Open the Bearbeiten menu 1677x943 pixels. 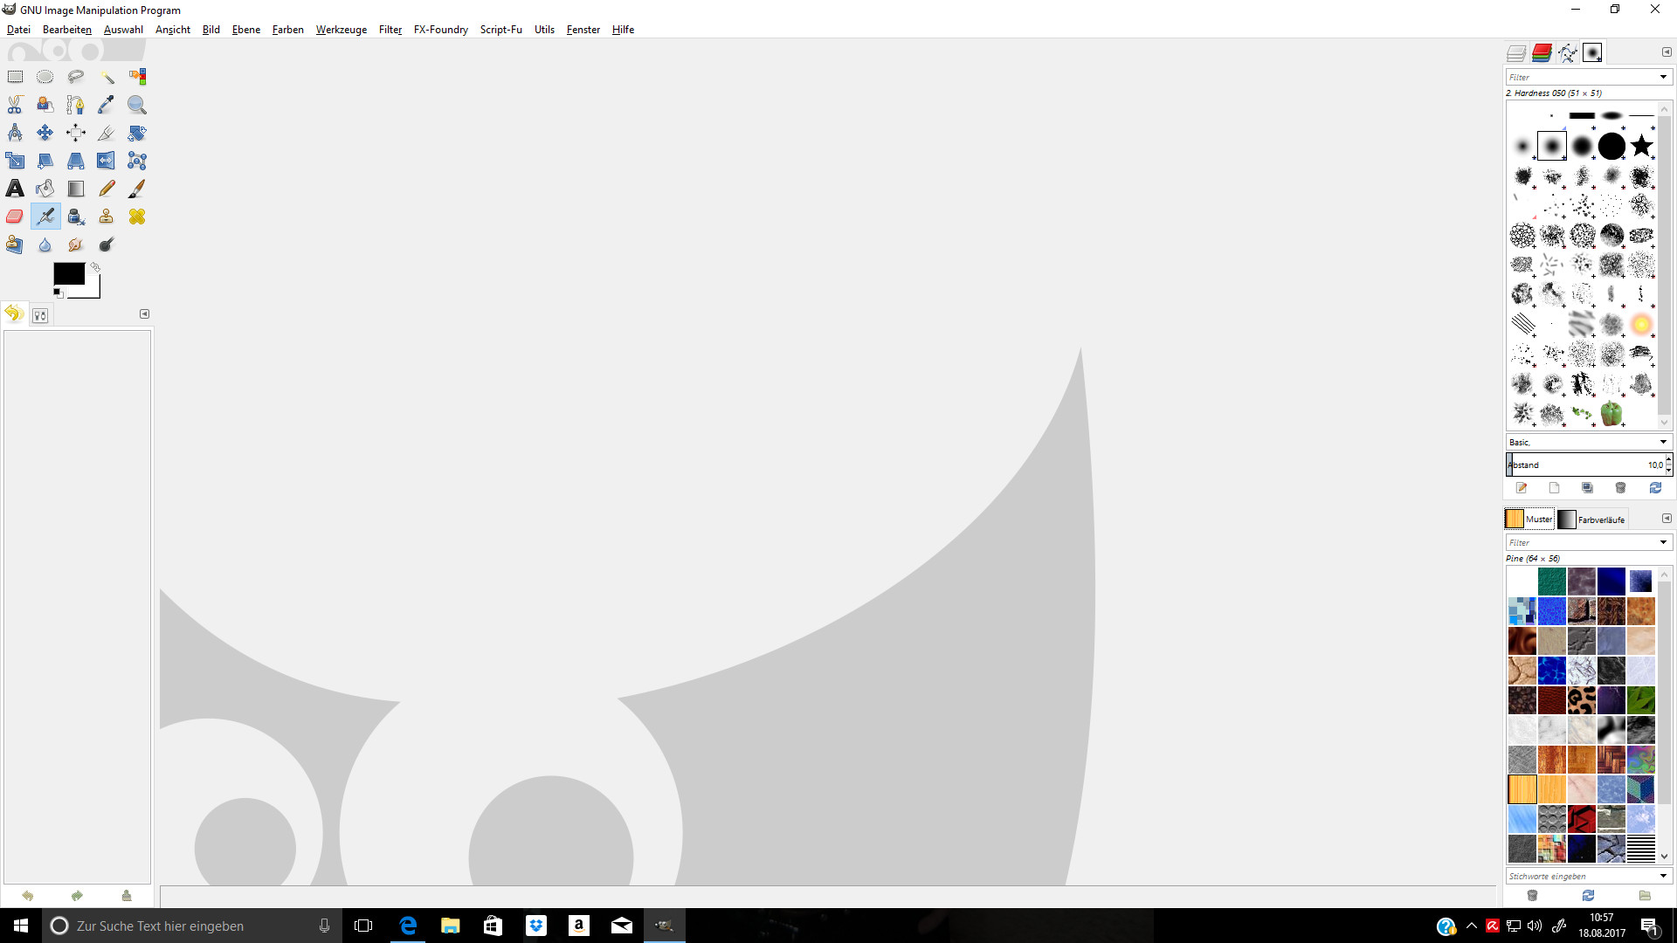[x=67, y=30]
